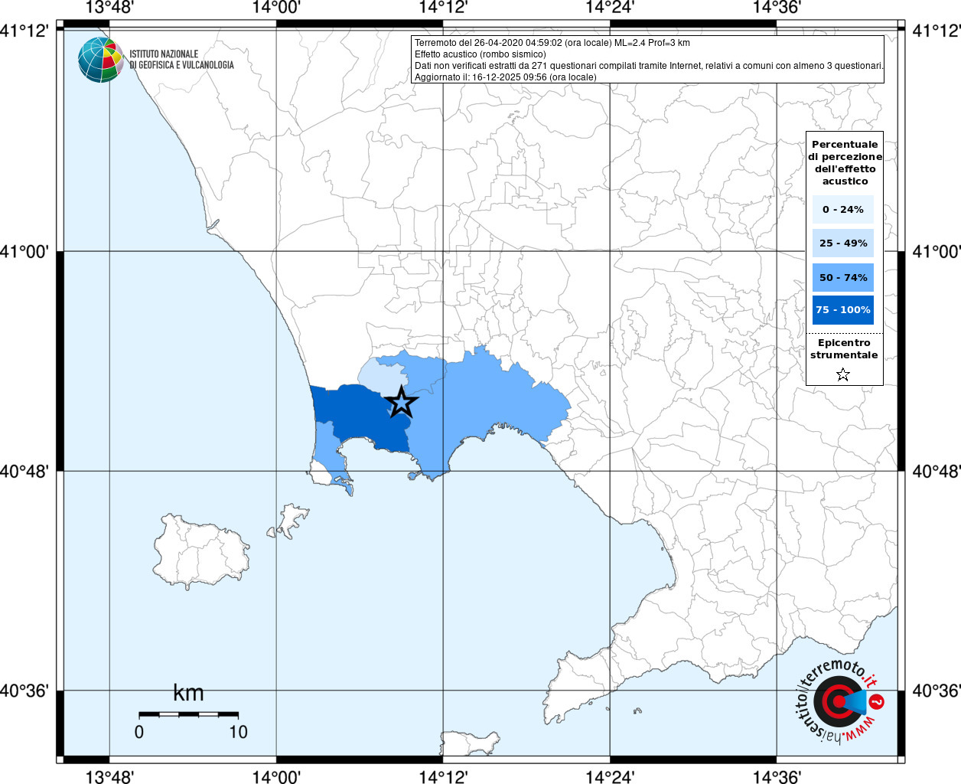Click the 'km' scale bar label
This screenshot has width=961, height=784.
tap(188, 693)
